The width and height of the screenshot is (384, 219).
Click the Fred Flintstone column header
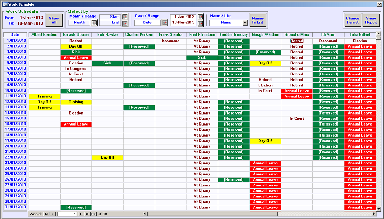tap(202, 35)
